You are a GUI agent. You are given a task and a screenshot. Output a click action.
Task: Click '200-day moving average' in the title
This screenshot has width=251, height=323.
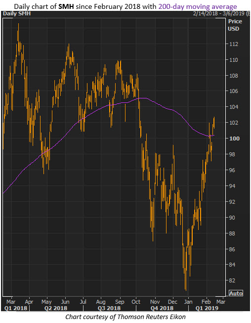click(x=198, y=6)
